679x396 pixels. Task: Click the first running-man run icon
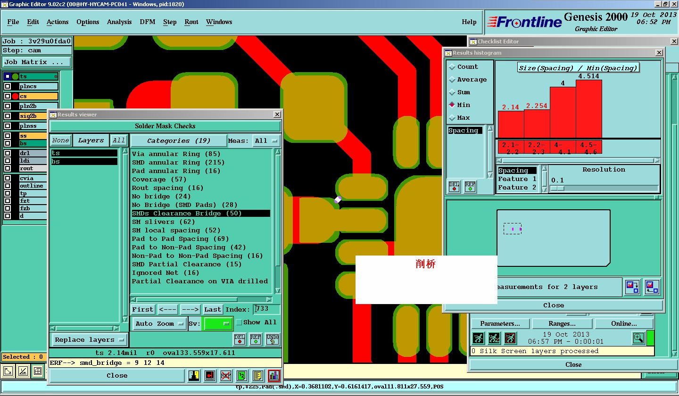click(479, 338)
